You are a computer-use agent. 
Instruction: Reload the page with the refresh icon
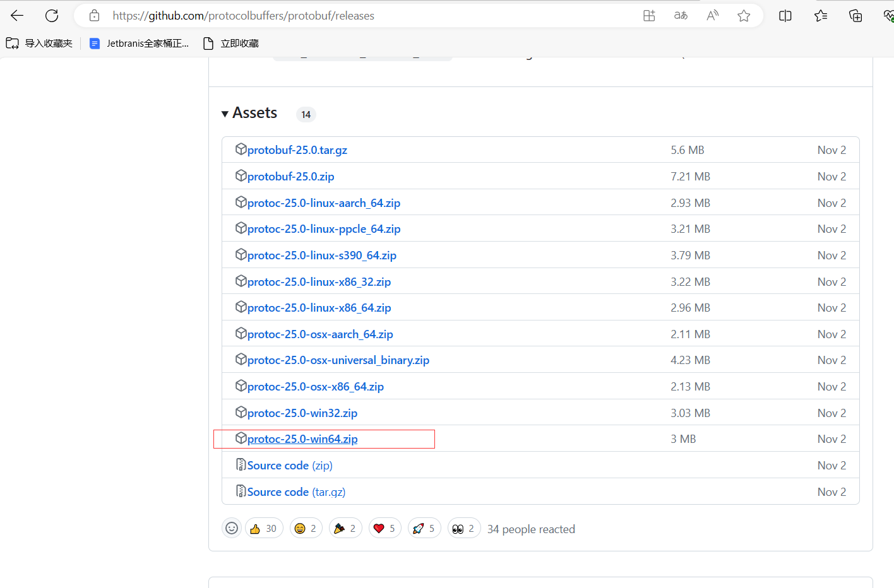pos(52,16)
